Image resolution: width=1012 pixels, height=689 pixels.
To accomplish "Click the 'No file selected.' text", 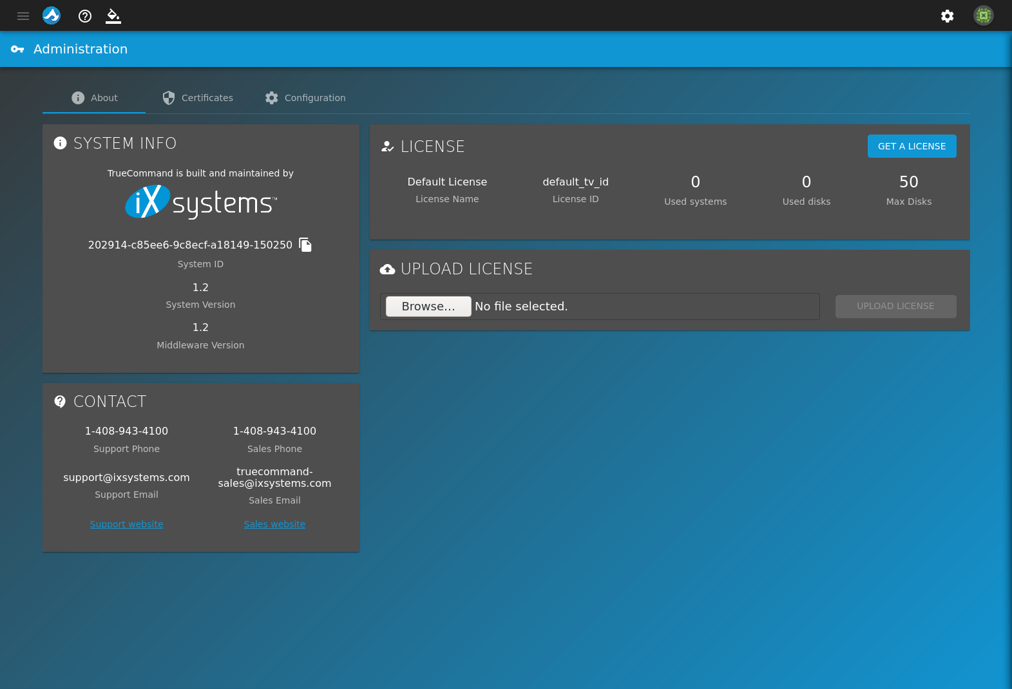I will point(521,307).
